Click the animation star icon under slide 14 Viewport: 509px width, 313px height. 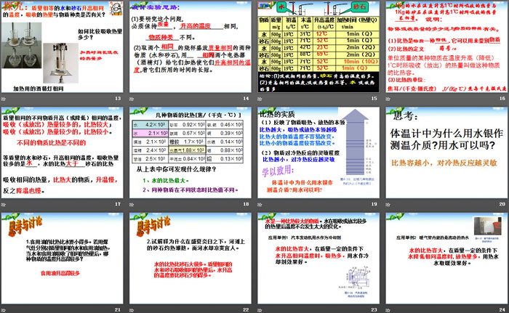point(132,99)
